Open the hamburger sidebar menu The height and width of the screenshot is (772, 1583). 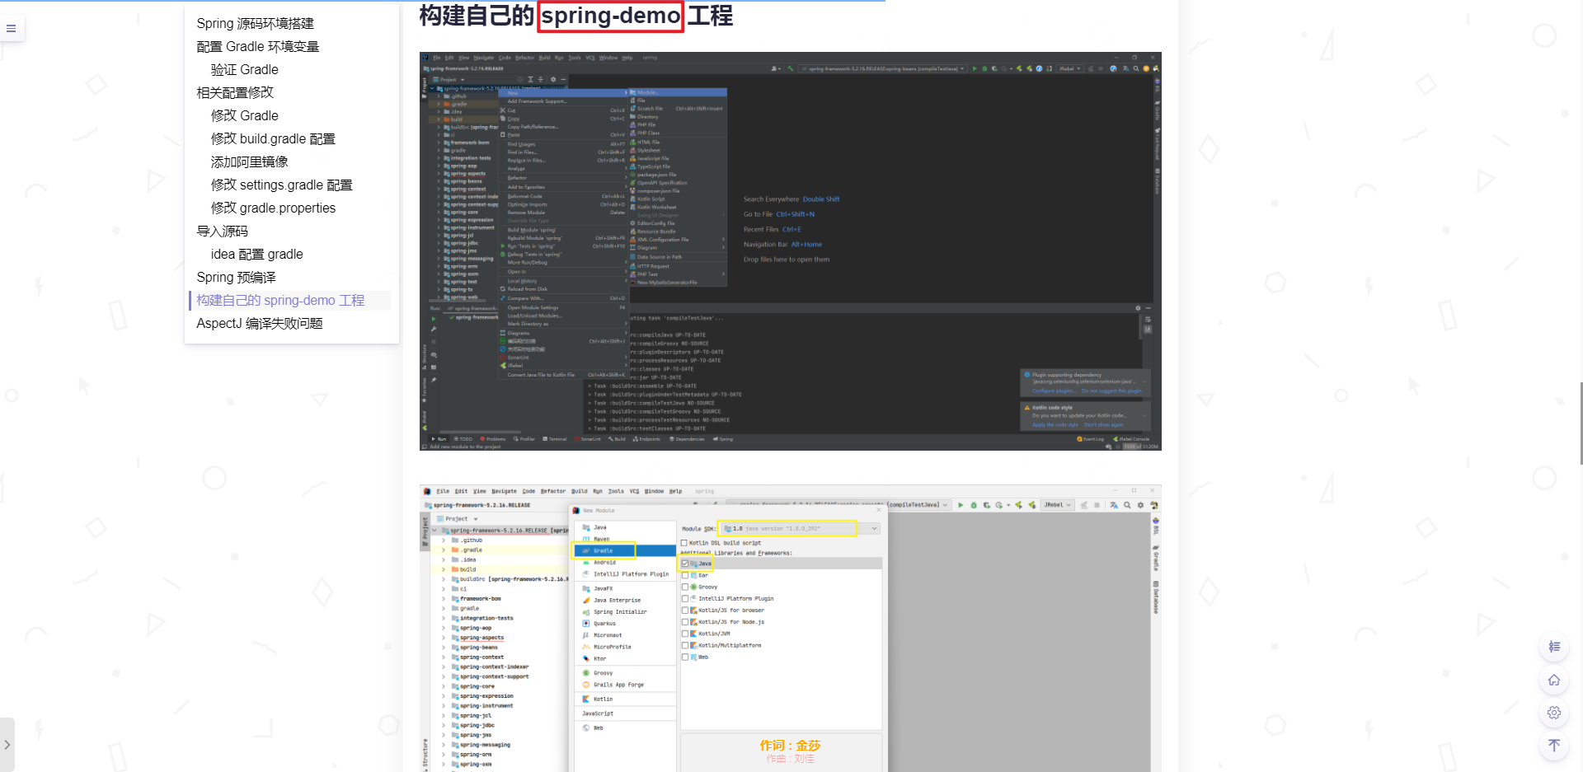(12, 29)
